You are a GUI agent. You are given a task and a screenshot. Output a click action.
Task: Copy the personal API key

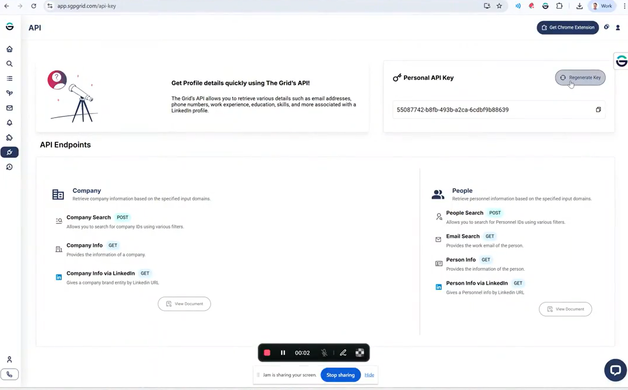click(x=598, y=109)
